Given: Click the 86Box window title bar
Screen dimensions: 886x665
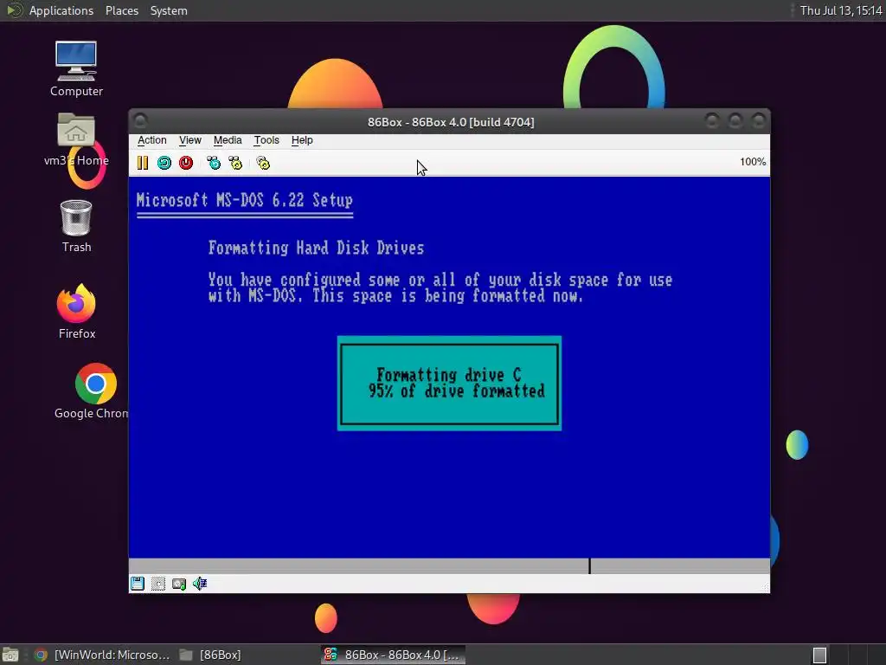Looking at the screenshot, I should 450,122.
